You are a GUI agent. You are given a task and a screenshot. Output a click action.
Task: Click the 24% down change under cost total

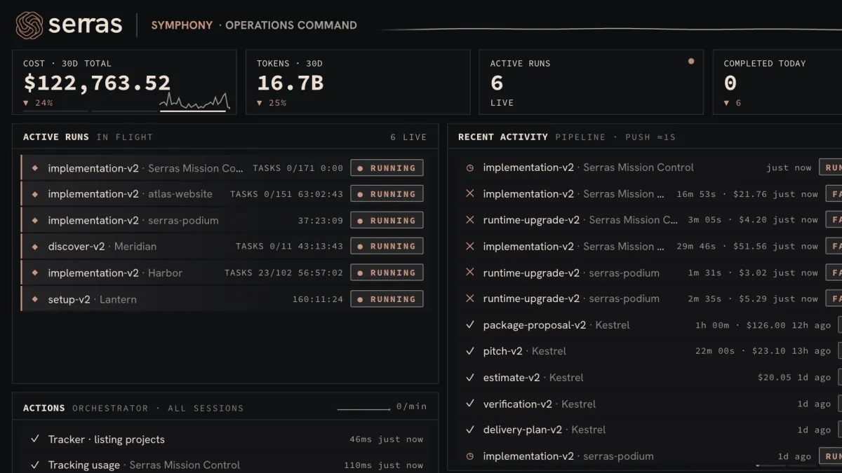point(39,103)
